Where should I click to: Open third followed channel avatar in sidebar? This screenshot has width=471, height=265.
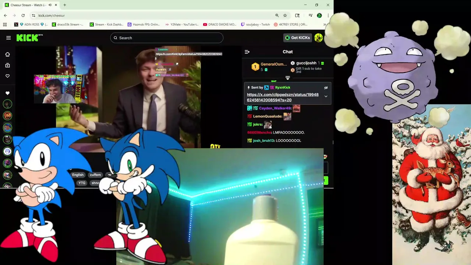[7, 128]
